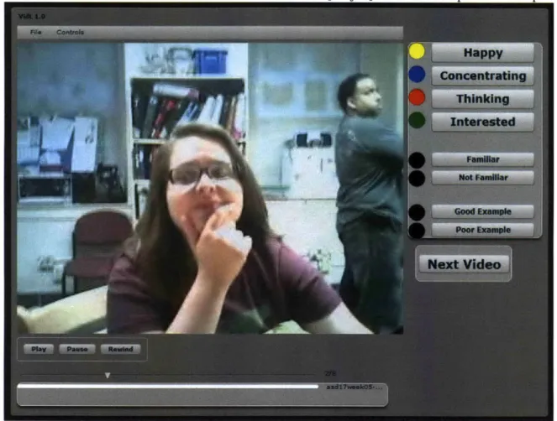Choose the Interested label button
The width and height of the screenshot is (557, 421).
(x=483, y=122)
